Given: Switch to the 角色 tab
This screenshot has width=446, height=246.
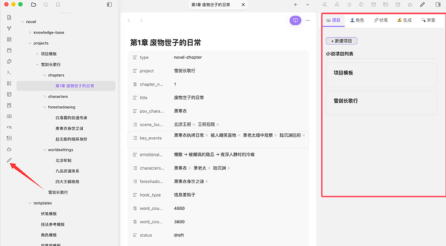Looking at the screenshot, I should point(357,20).
